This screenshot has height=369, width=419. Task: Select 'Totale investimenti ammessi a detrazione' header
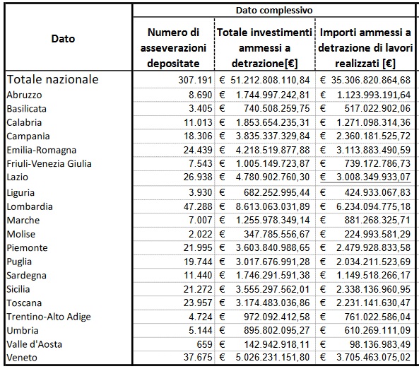(x=264, y=48)
